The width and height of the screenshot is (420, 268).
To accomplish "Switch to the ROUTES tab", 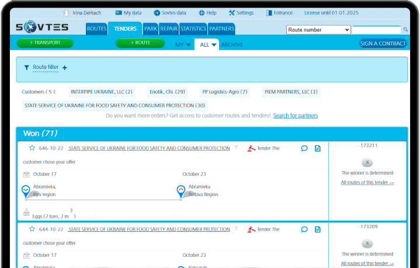I will (96, 29).
